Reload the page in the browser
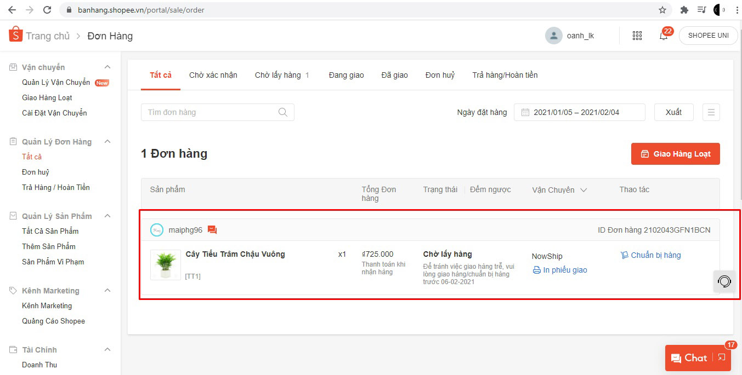Image resolution: width=742 pixels, height=375 pixels. pyautogui.click(x=47, y=10)
